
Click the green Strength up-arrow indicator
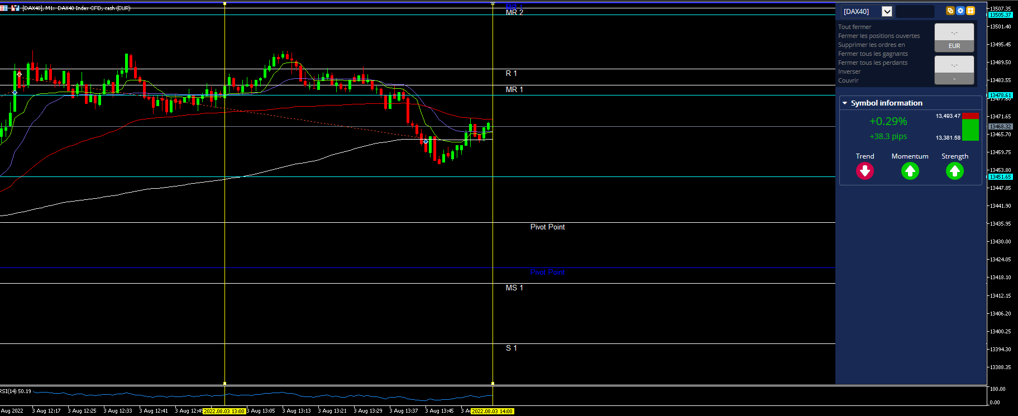coord(955,171)
